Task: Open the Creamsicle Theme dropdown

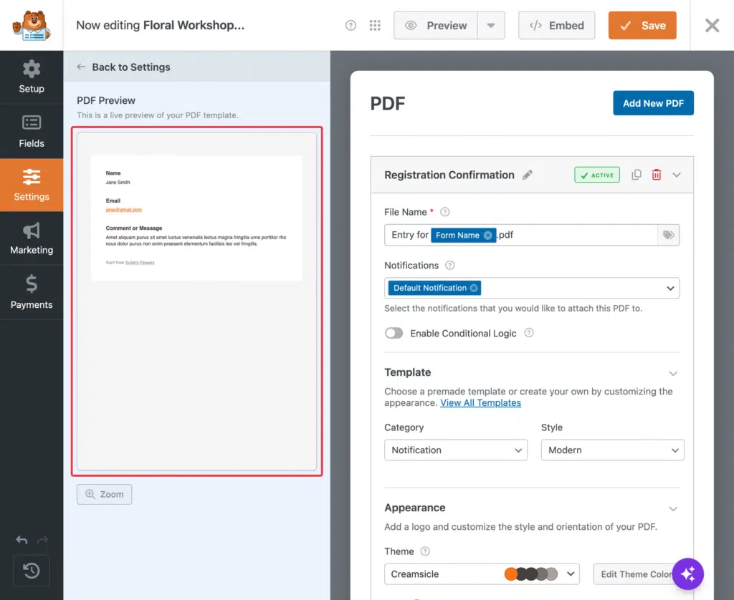Action: (482, 574)
